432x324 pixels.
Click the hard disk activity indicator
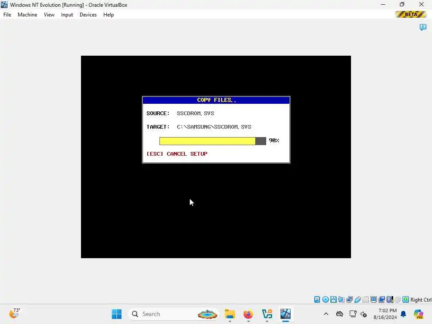[317, 300]
